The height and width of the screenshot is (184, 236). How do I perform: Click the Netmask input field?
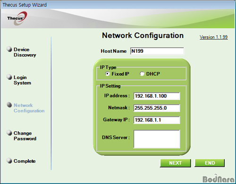(157, 108)
